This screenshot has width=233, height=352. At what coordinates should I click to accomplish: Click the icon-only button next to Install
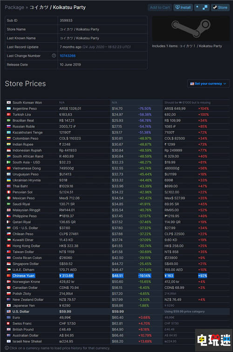(x=202, y=7)
